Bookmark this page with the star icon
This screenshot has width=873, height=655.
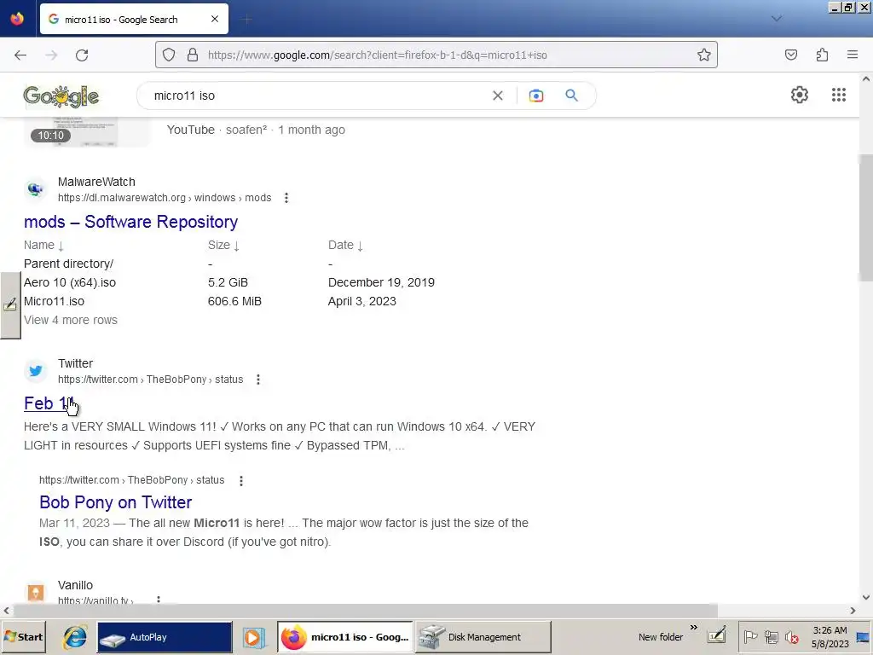(x=703, y=55)
